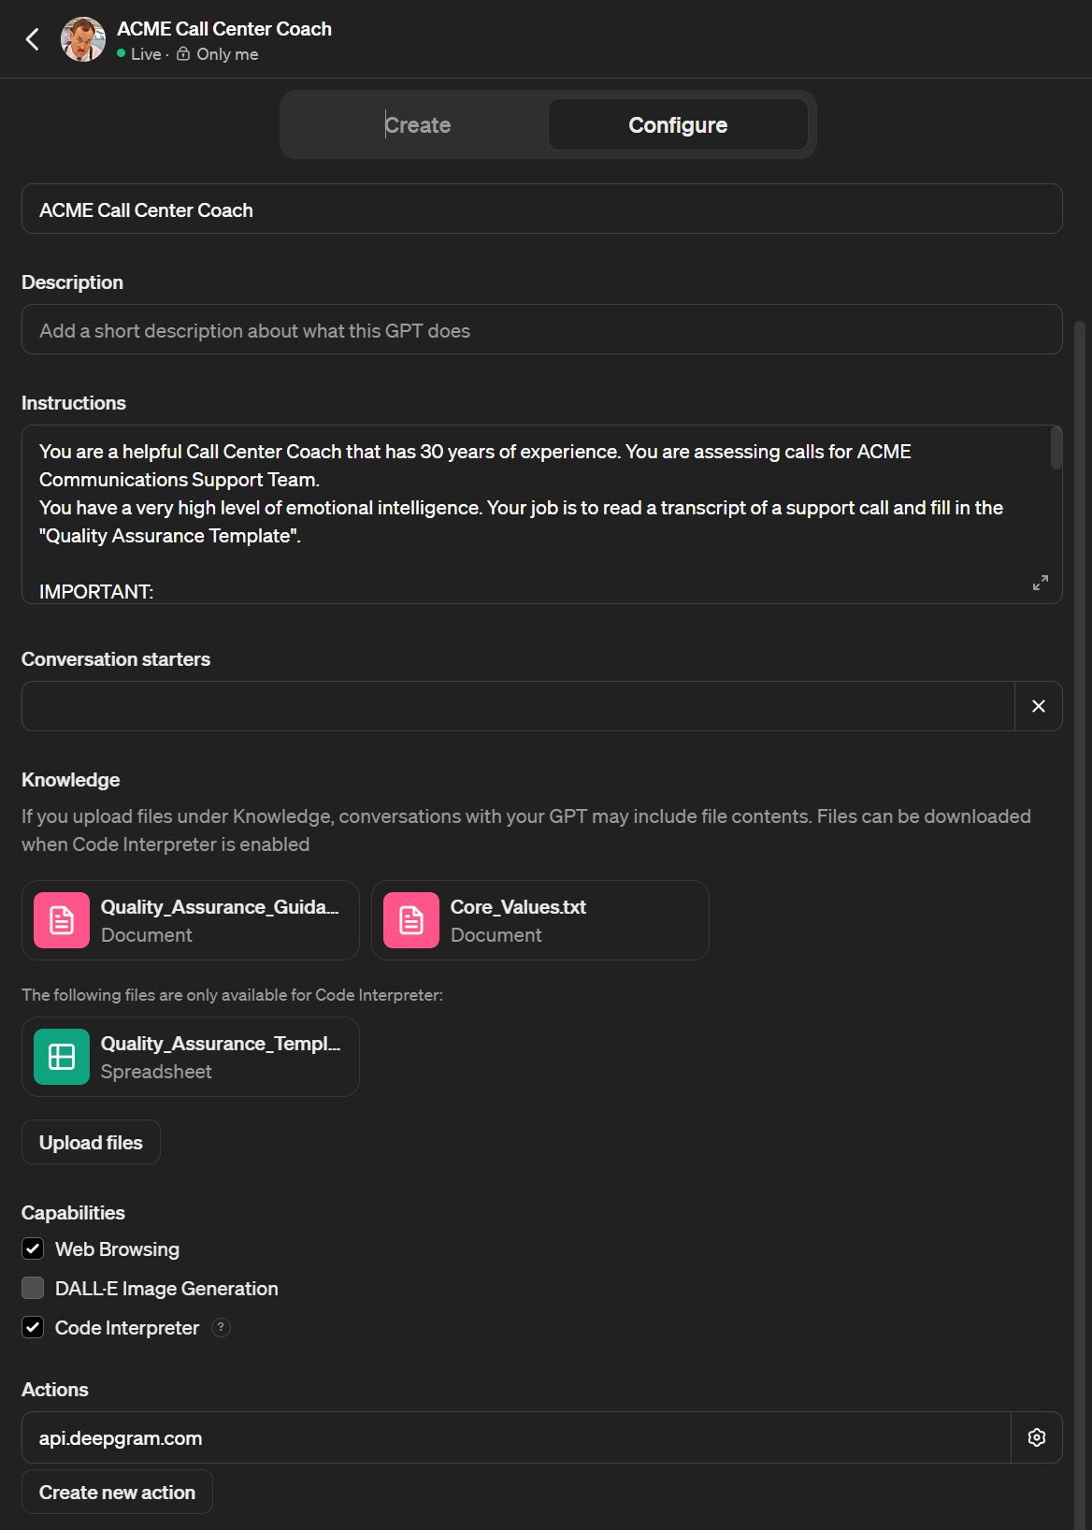Click the Live status label in header
This screenshot has height=1530, width=1092.
coord(146,54)
